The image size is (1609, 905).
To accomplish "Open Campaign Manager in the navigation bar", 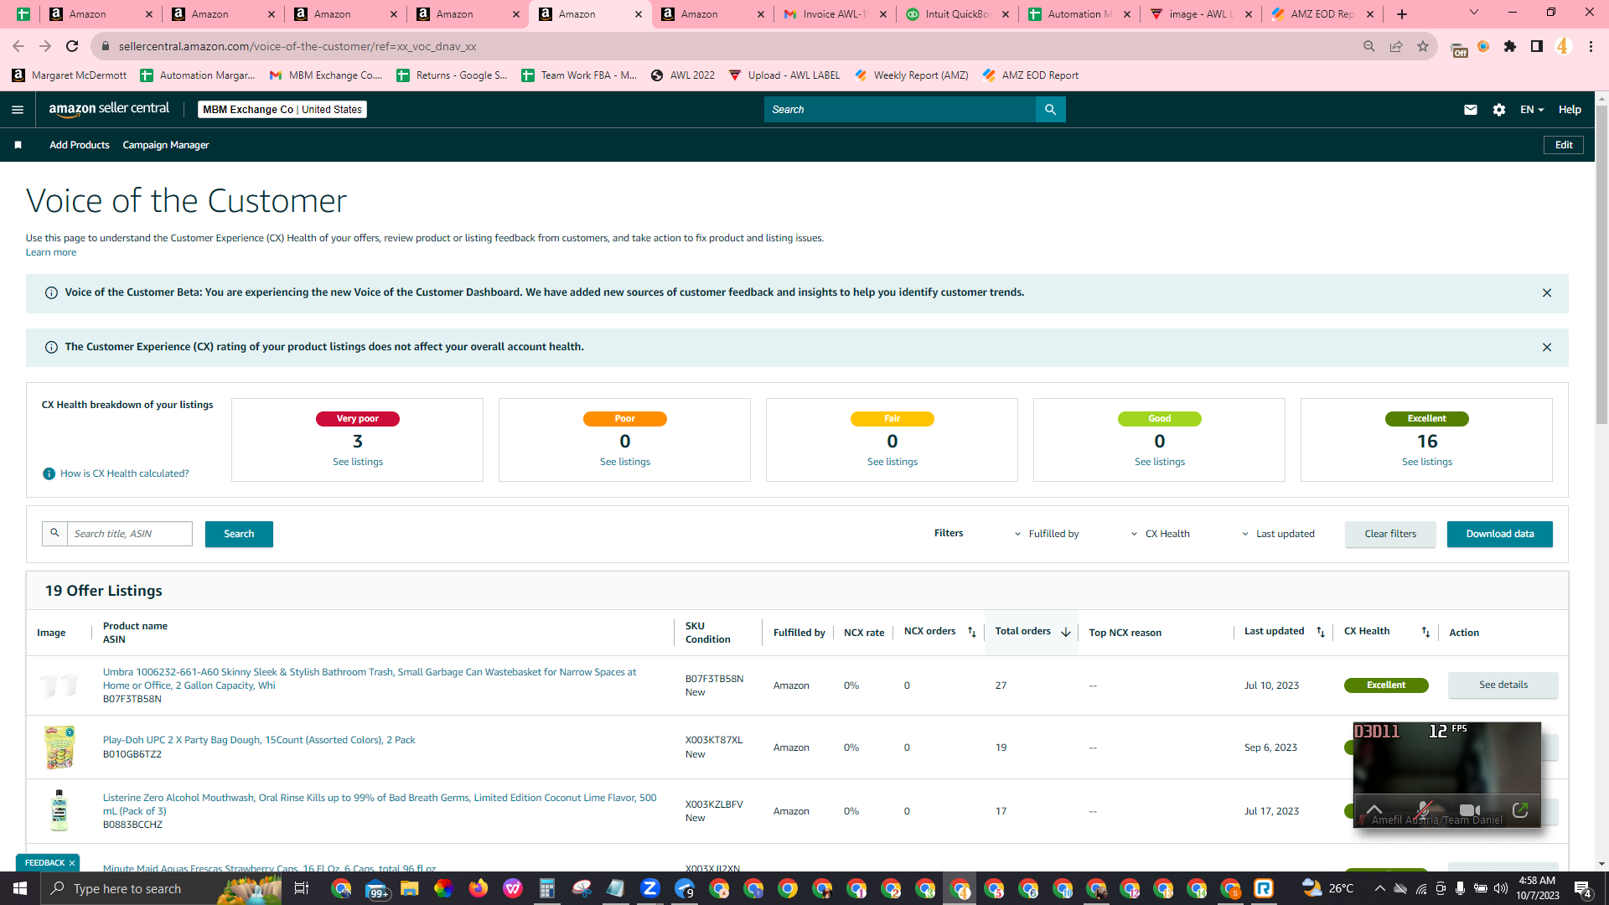I will point(166,145).
